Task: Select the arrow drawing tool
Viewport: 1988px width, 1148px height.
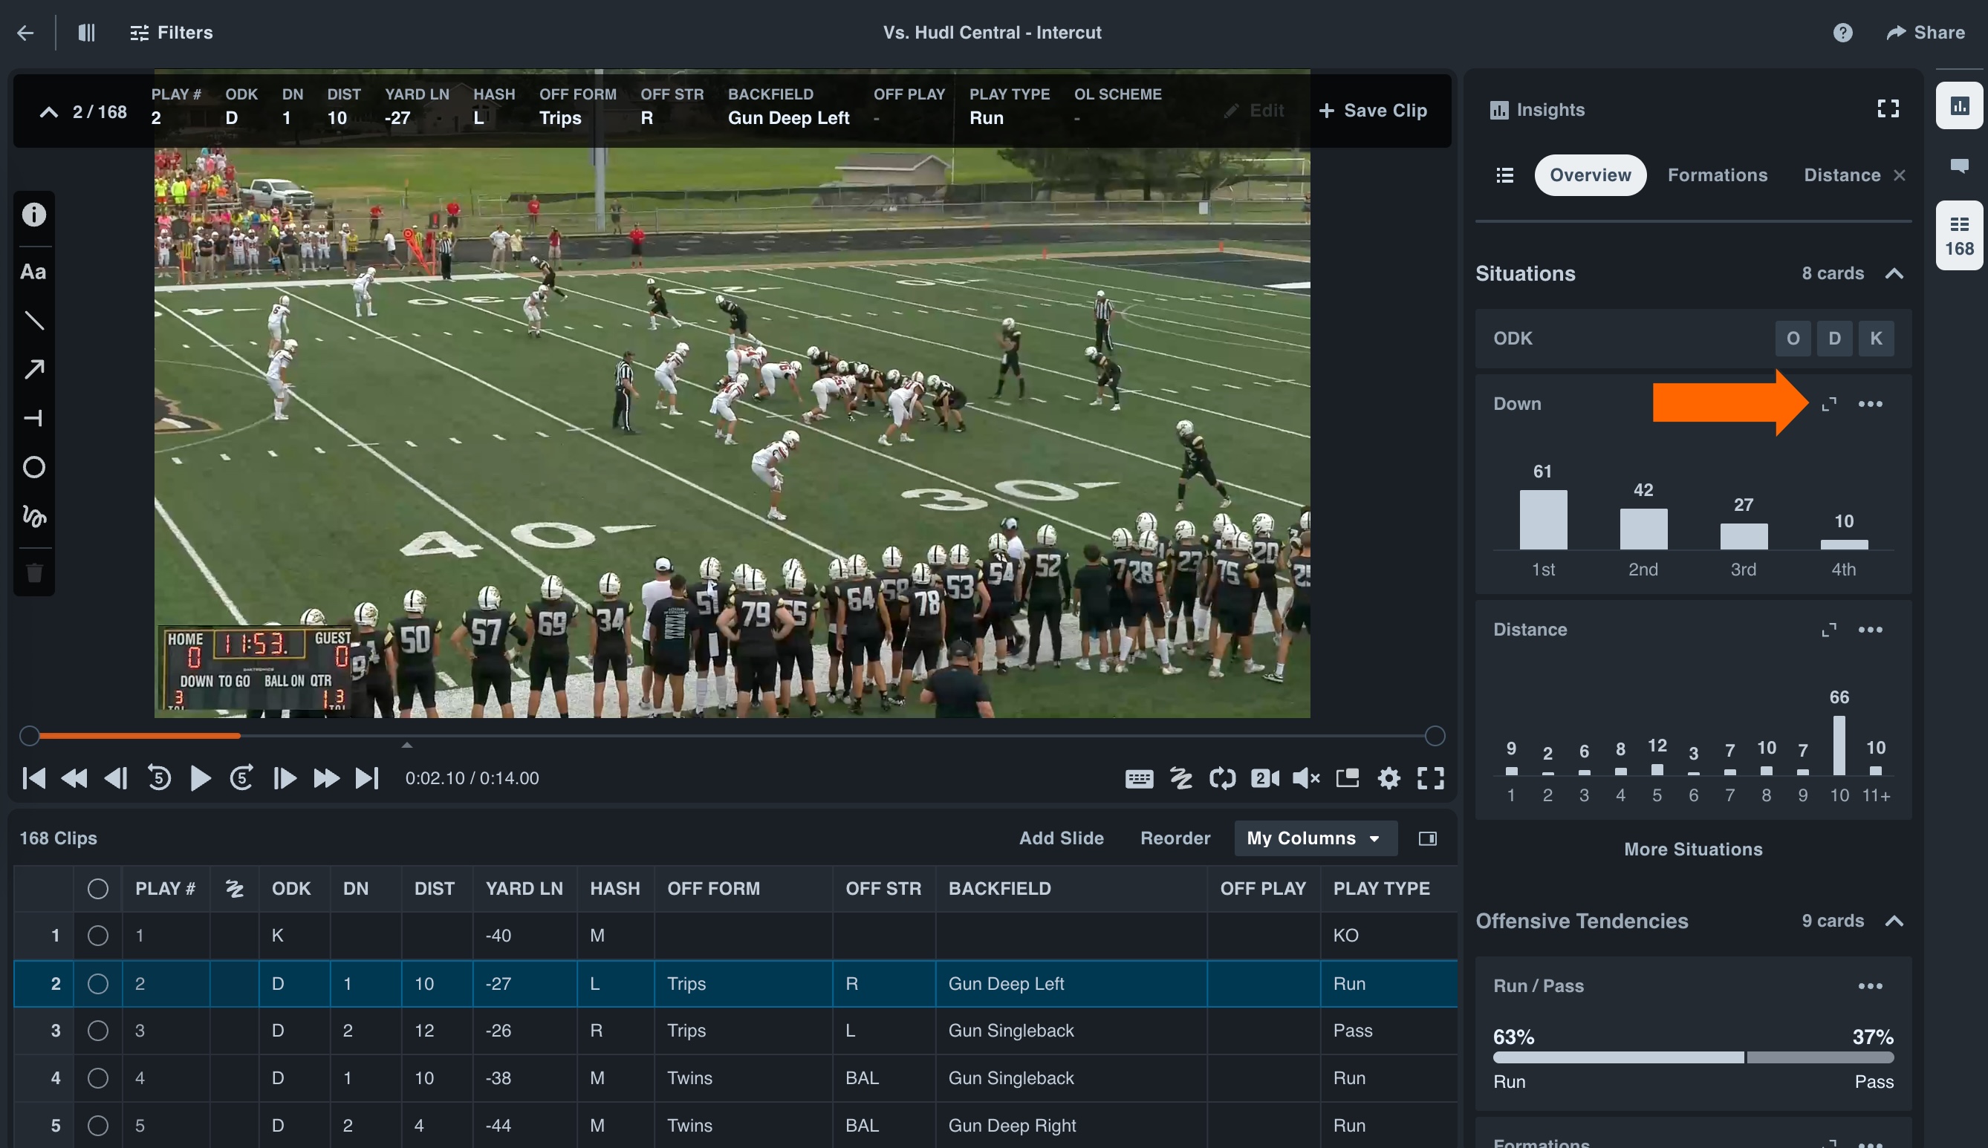Action: coord(34,369)
